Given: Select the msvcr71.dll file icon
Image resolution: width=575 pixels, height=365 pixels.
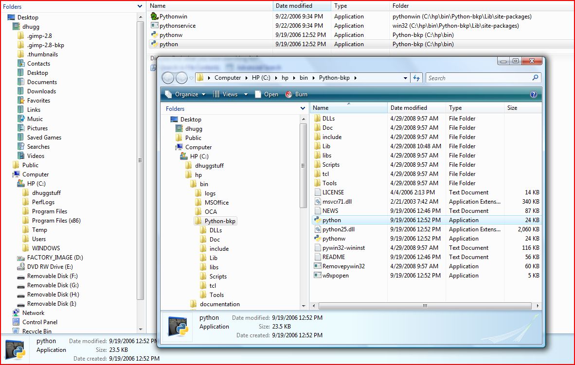Looking at the screenshot, I should [x=318, y=202].
